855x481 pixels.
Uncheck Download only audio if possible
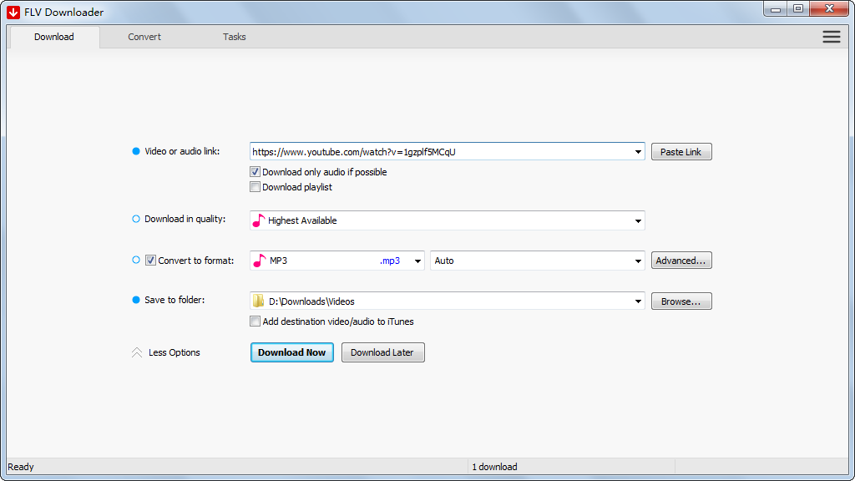[255, 172]
